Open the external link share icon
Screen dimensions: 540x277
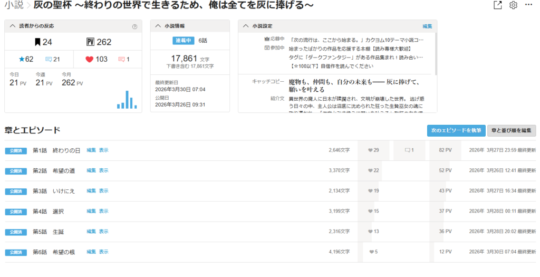click(x=497, y=5)
